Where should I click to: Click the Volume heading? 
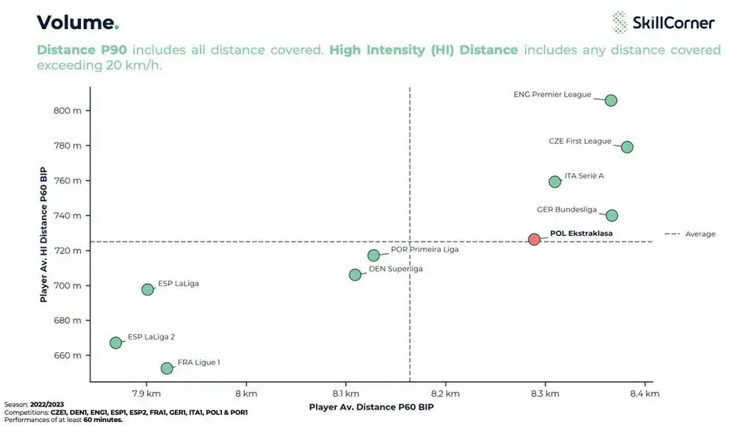78,22
